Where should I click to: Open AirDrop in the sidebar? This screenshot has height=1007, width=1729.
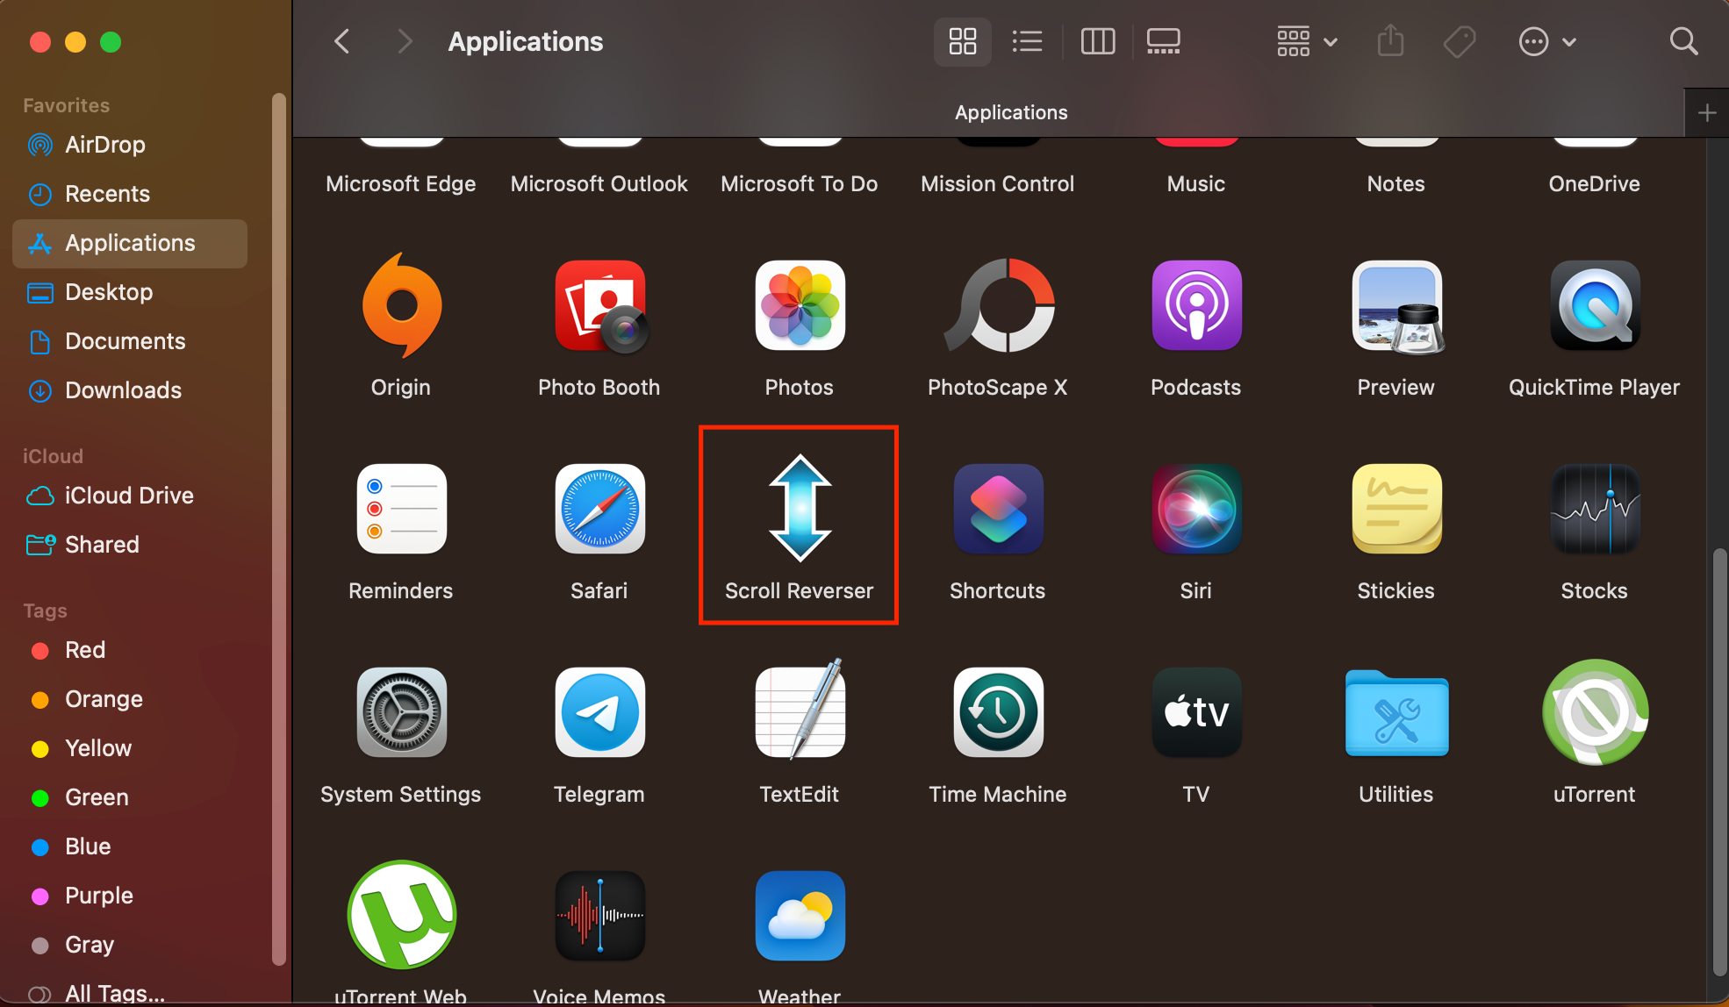pyautogui.click(x=130, y=145)
